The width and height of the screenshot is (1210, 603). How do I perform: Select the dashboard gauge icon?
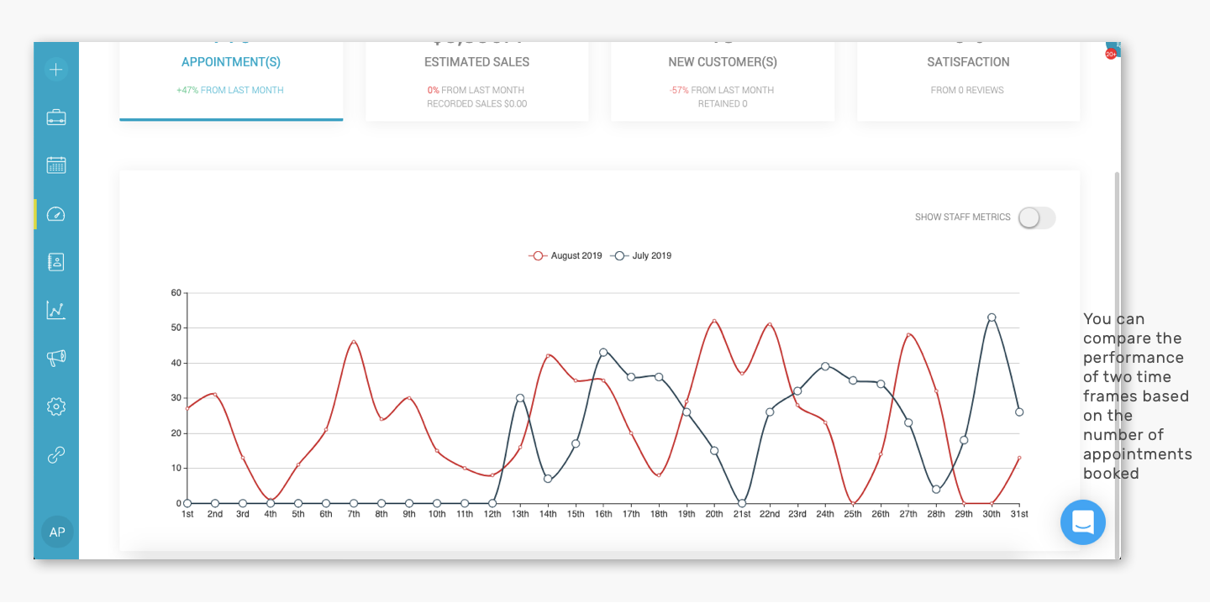tap(56, 214)
